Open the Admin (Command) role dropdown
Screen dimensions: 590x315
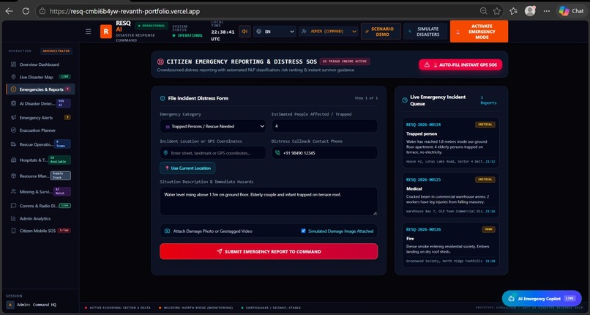click(329, 31)
